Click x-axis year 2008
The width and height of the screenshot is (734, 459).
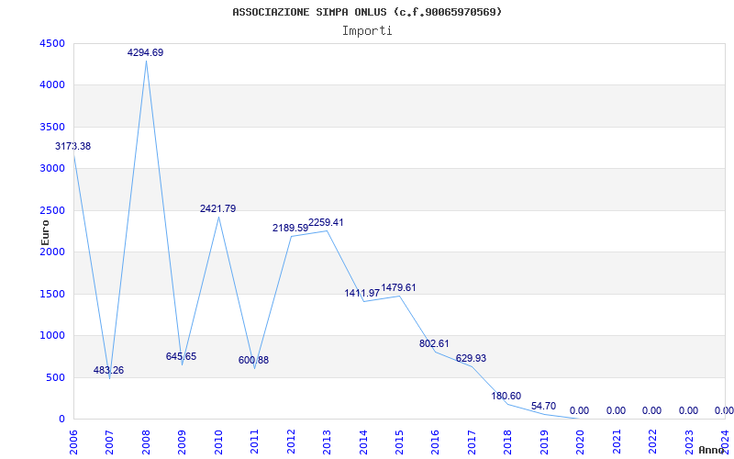tap(146, 442)
